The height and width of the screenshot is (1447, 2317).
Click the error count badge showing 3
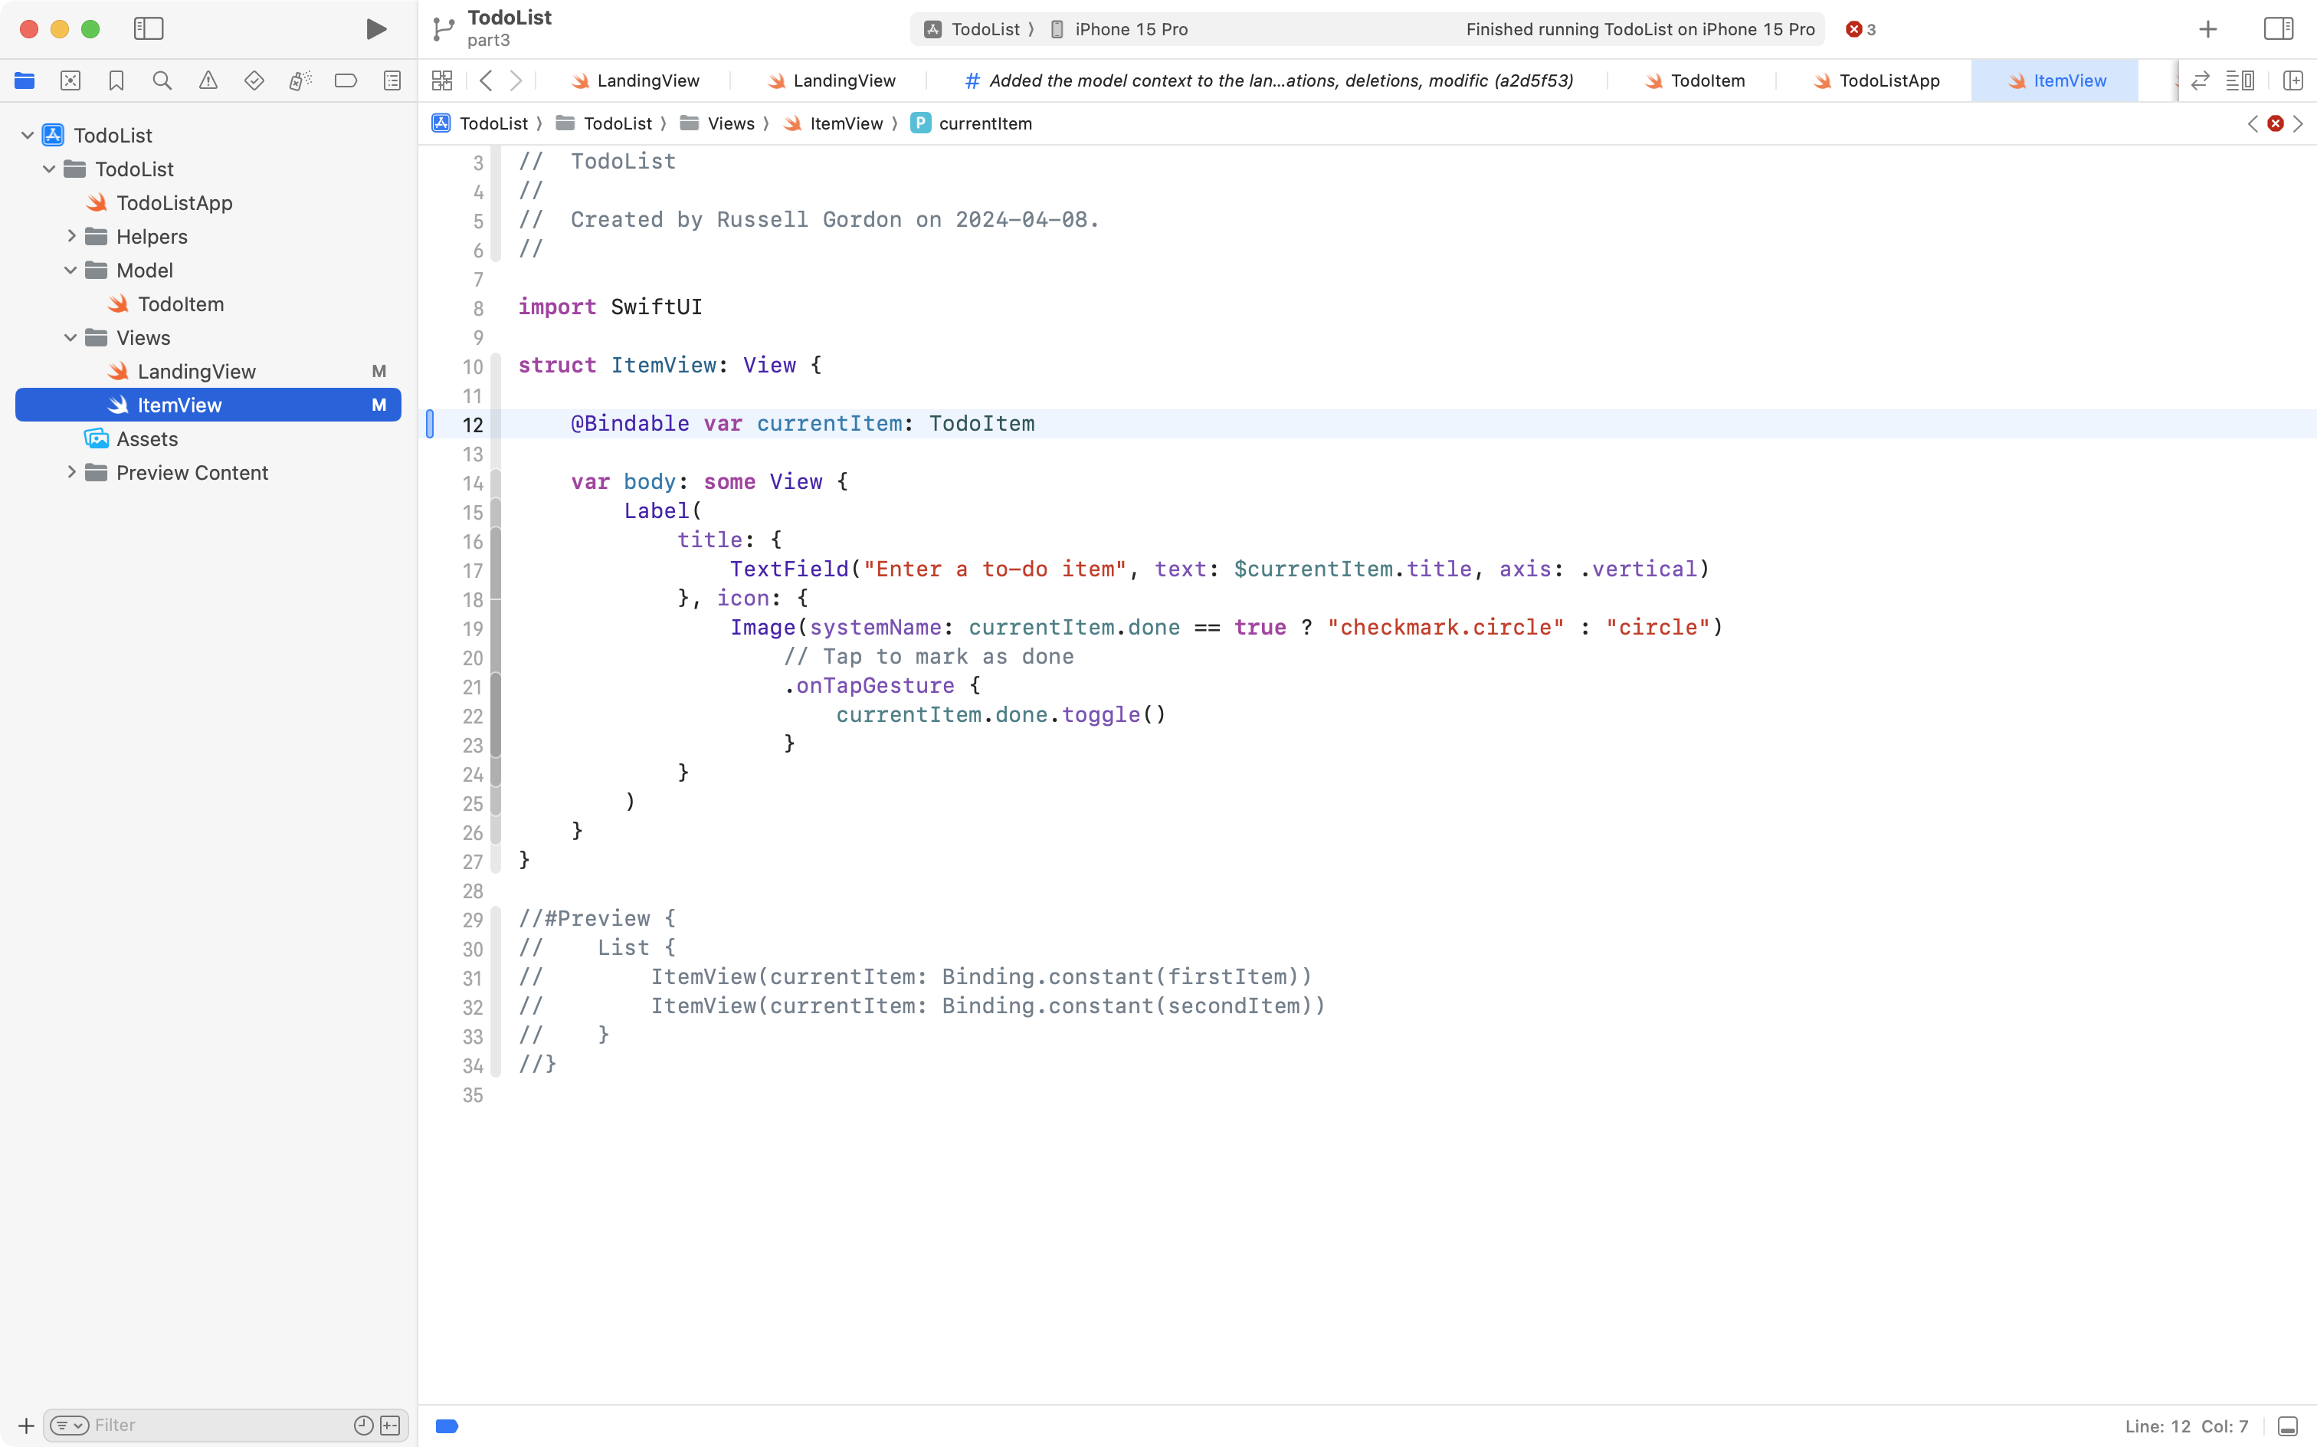1860,28
